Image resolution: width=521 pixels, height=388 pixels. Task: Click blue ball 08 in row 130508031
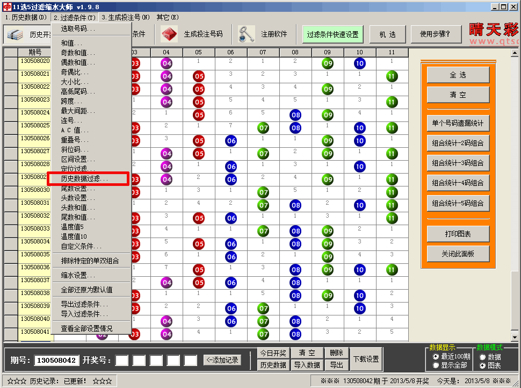click(x=295, y=205)
